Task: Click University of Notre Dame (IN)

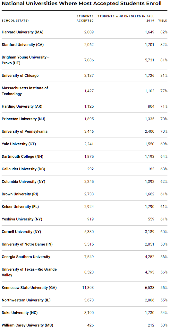Action: click(27, 244)
